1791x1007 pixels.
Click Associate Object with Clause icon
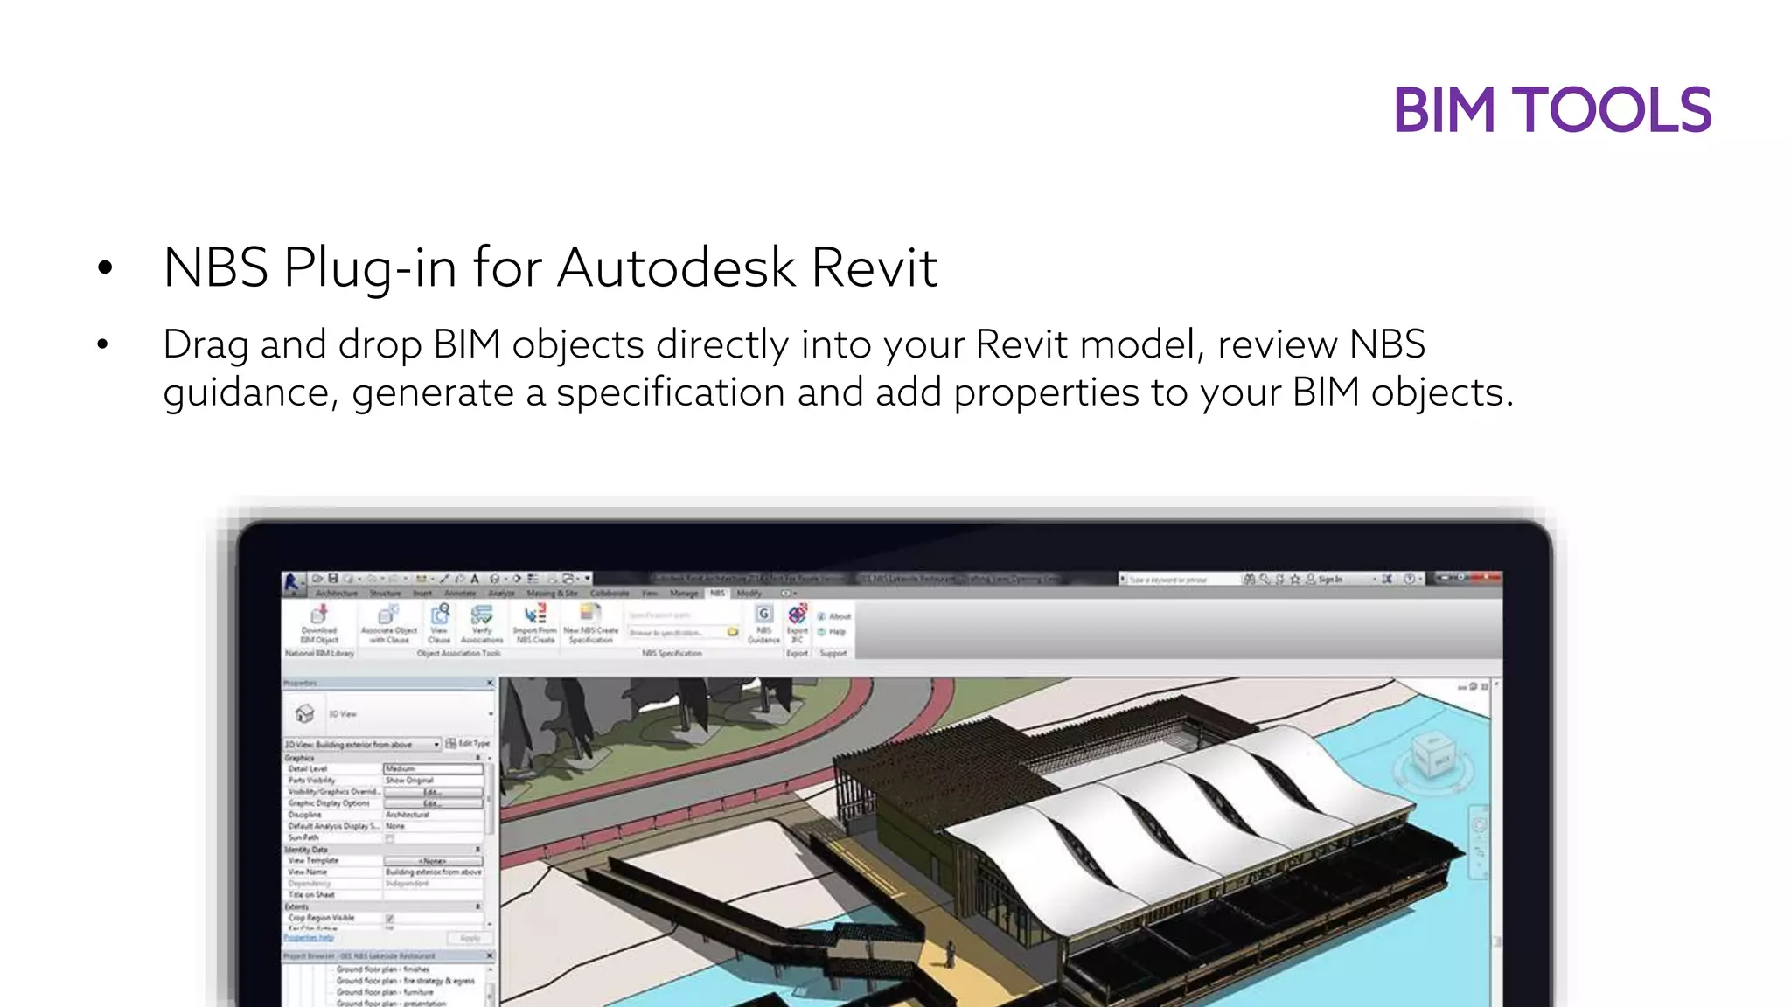[x=388, y=615]
